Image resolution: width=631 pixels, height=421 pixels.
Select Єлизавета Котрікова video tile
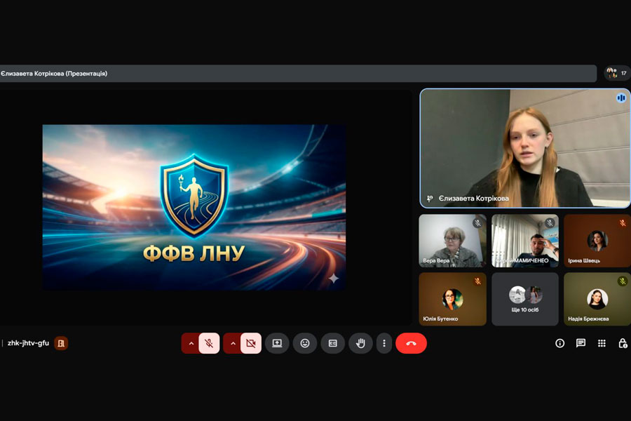(524, 148)
